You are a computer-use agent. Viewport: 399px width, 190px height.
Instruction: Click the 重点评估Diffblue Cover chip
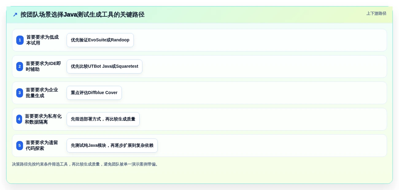(x=94, y=93)
